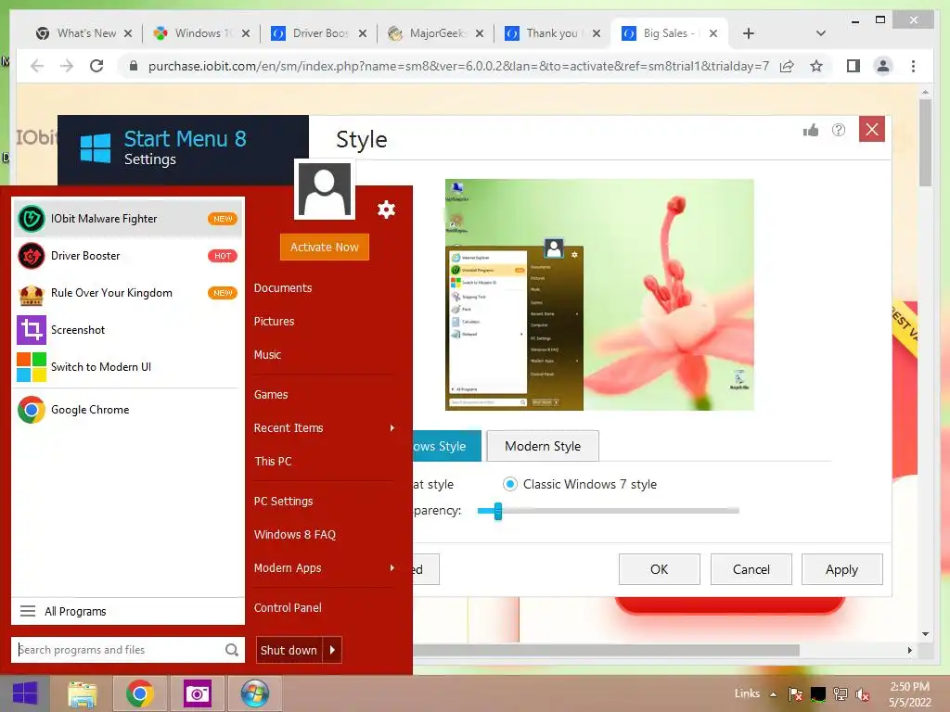Open help question mark in Settings window

click(x=839, y=130)
